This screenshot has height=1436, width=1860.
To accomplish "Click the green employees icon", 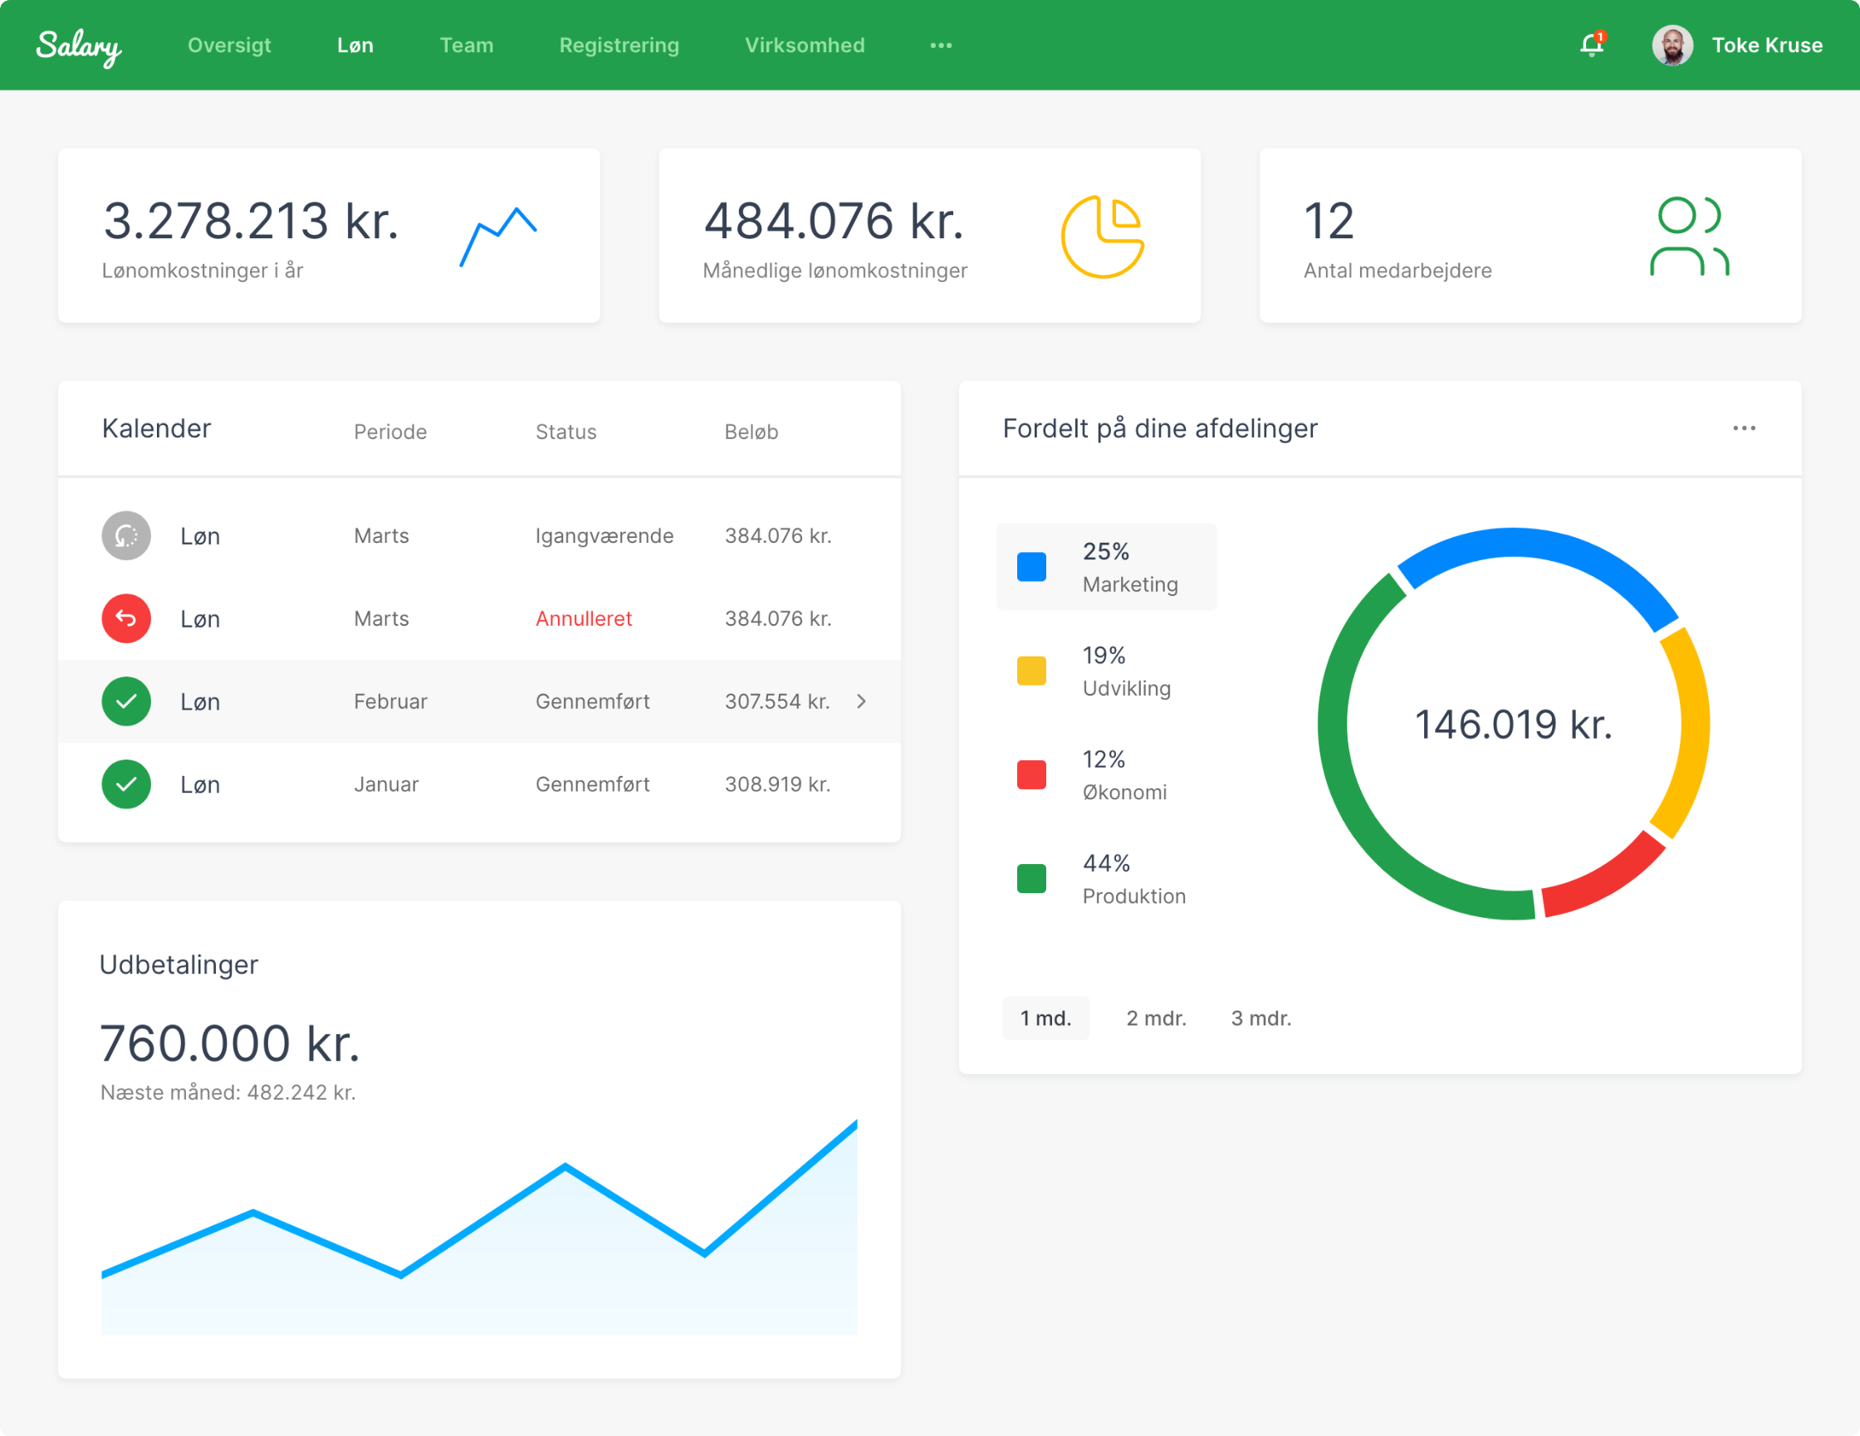I will click(x=1689, y=237).
